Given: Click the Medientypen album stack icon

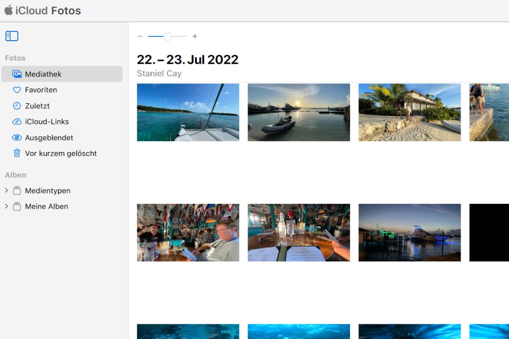Looking at the screenshot, I should [17, 190].
